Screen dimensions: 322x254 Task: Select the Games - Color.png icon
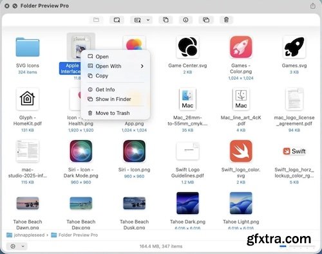coord(241,47)
